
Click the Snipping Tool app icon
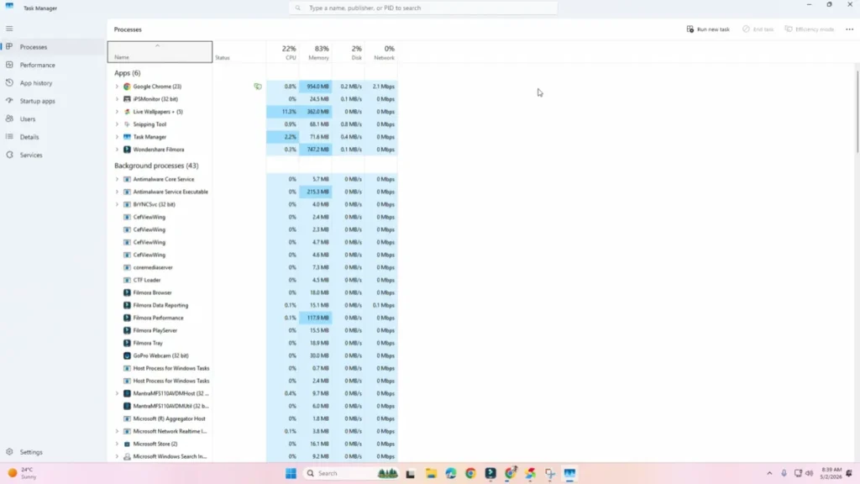pos(127,124)
